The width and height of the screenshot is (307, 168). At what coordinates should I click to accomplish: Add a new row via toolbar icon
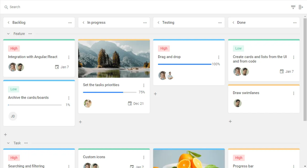pos(293,7)
